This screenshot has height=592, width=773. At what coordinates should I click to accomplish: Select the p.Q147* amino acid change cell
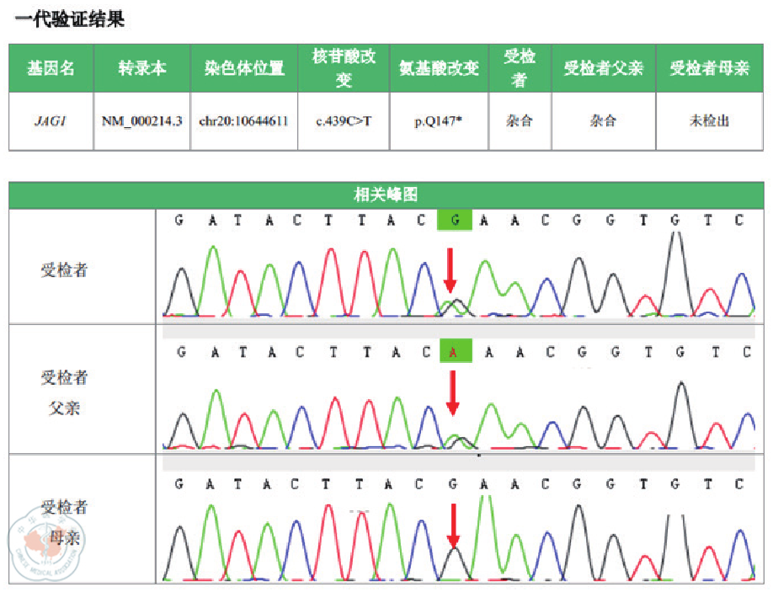click(x=439, y=121)
